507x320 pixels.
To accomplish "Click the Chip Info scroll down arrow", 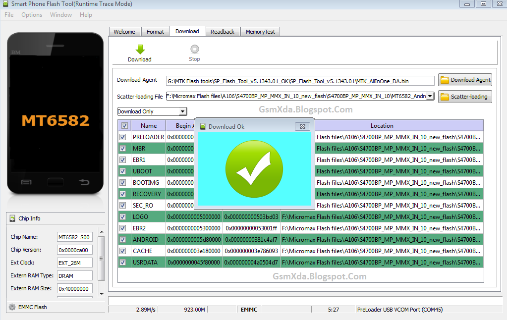I will click(x=102, y=294).
